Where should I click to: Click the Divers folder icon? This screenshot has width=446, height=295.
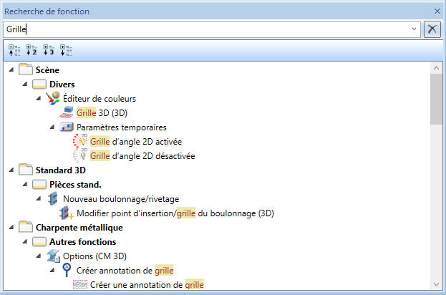tap(39, 84)
